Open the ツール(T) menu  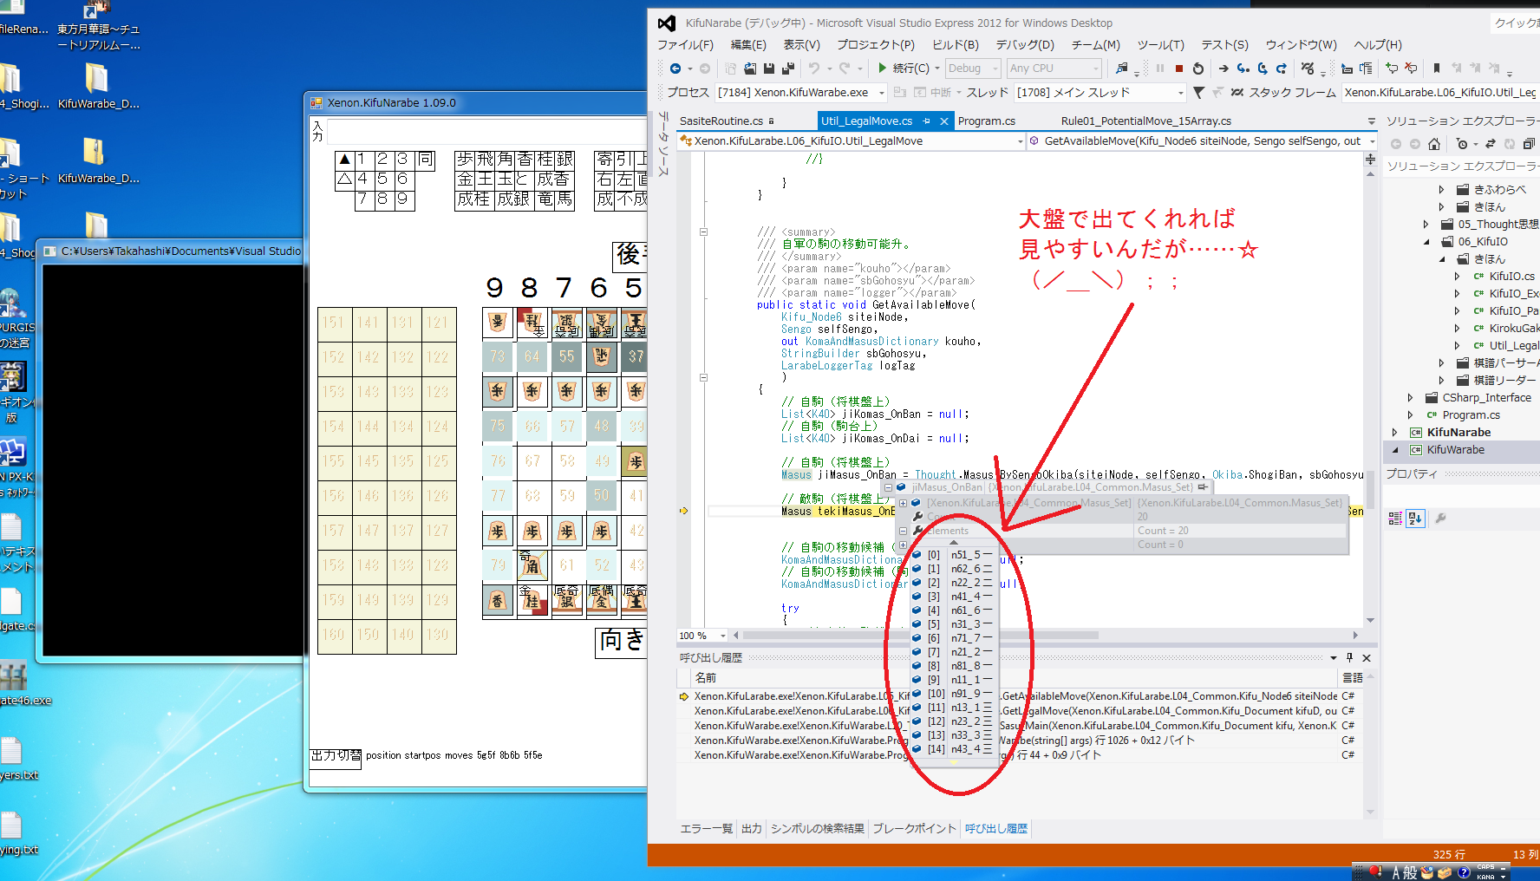pos(1161,45)
